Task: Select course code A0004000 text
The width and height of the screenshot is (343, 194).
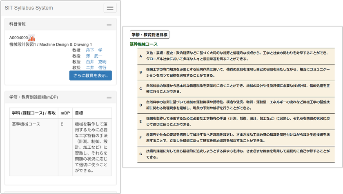Action: [18, 38]
